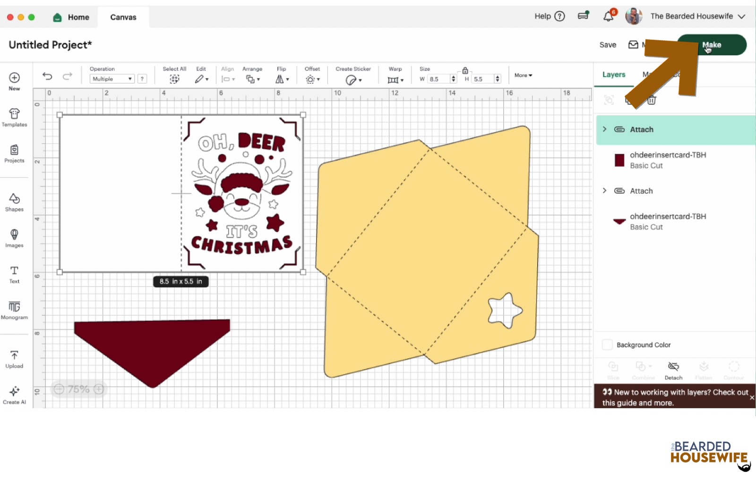The height and width of the screenshot is (480, 756).
Task: Open the Images library
Action: (x=14, y=237)
